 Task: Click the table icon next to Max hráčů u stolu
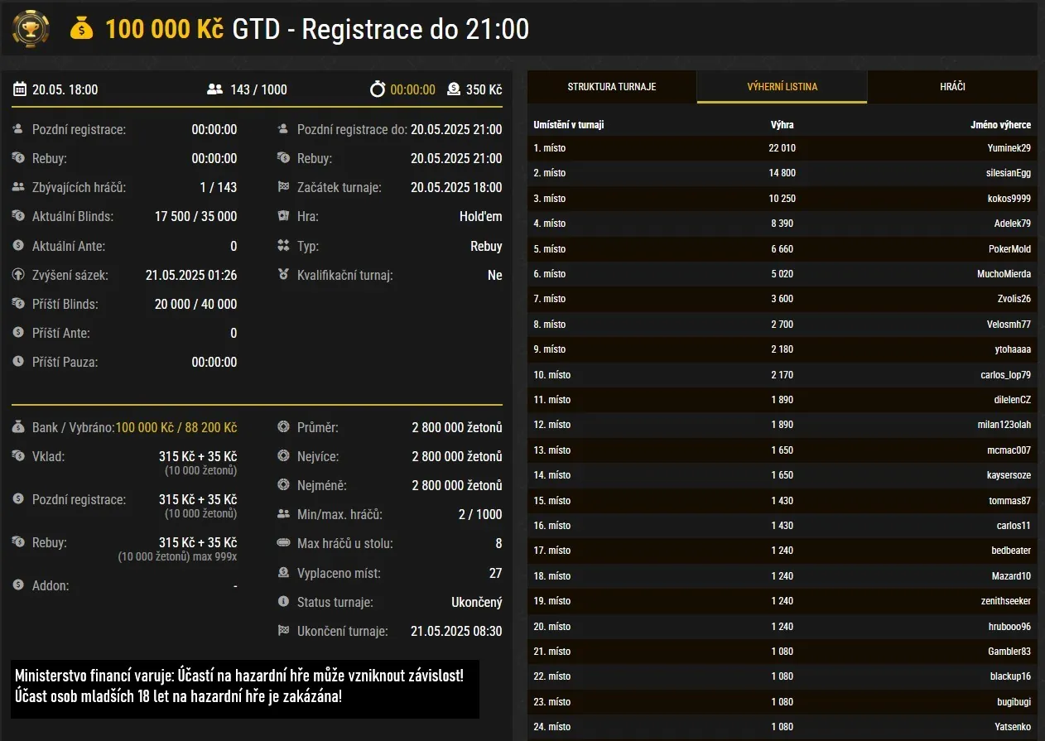tap(283, 543)
